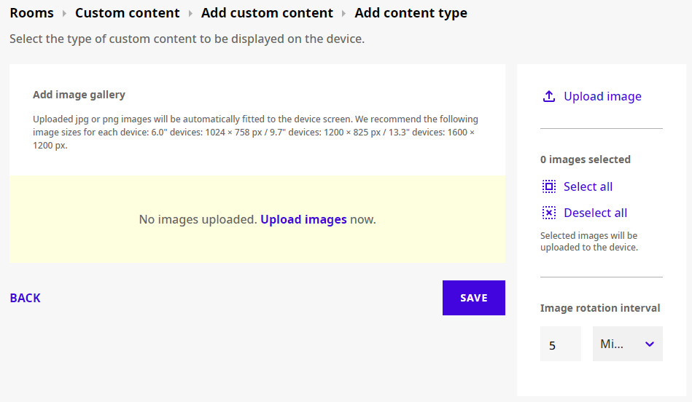Click the upload arrow icon beside Upload image
The image size is (692, 402).
548,96
